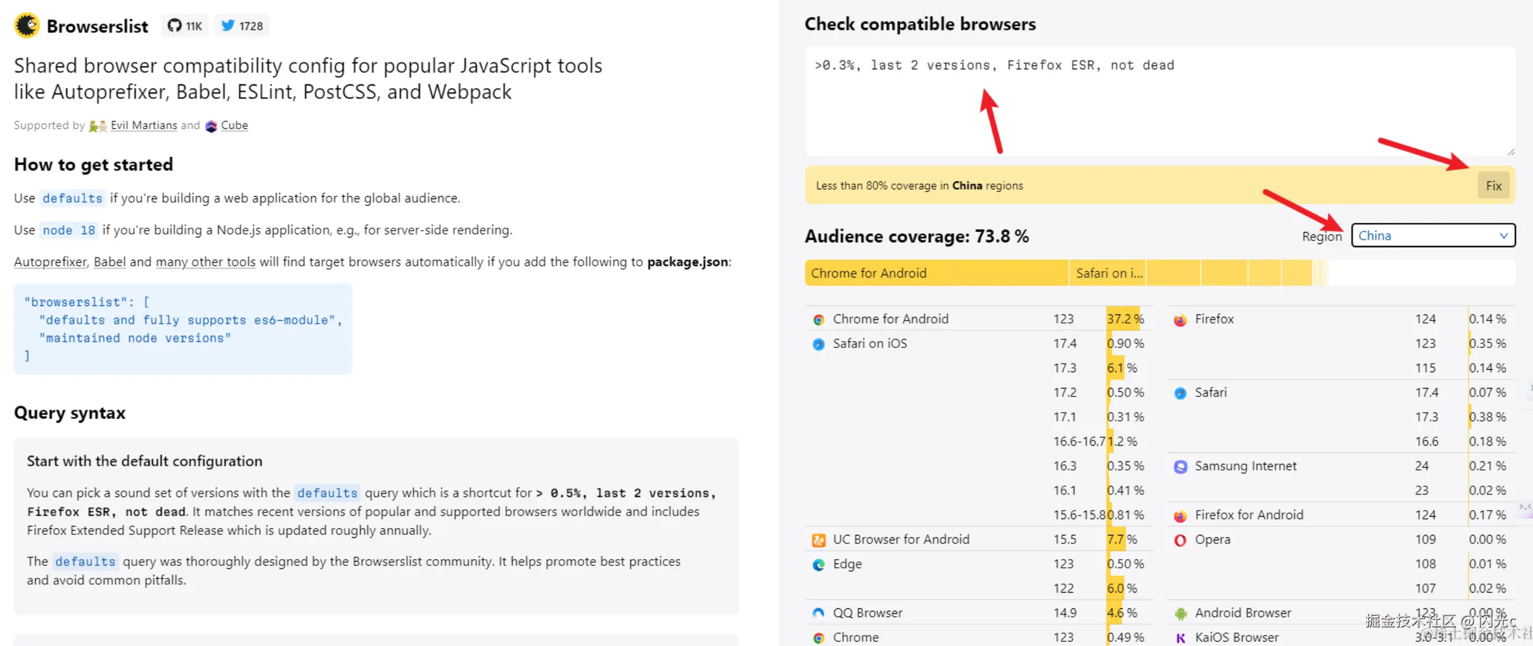Open the Evil Martians link
1533x646 pixels.
point(144,125)
